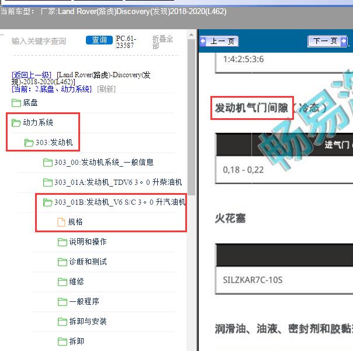The image size is (353, 351).
Task: Click the PC.61-23587 text
Action: click(126, 42)
